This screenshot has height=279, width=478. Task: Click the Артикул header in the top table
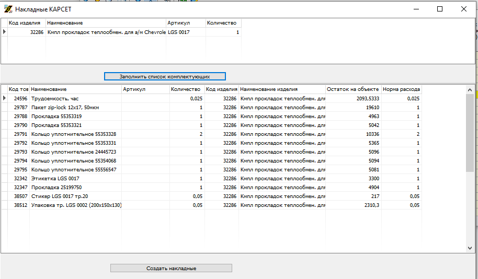click(x=185, y=23)
